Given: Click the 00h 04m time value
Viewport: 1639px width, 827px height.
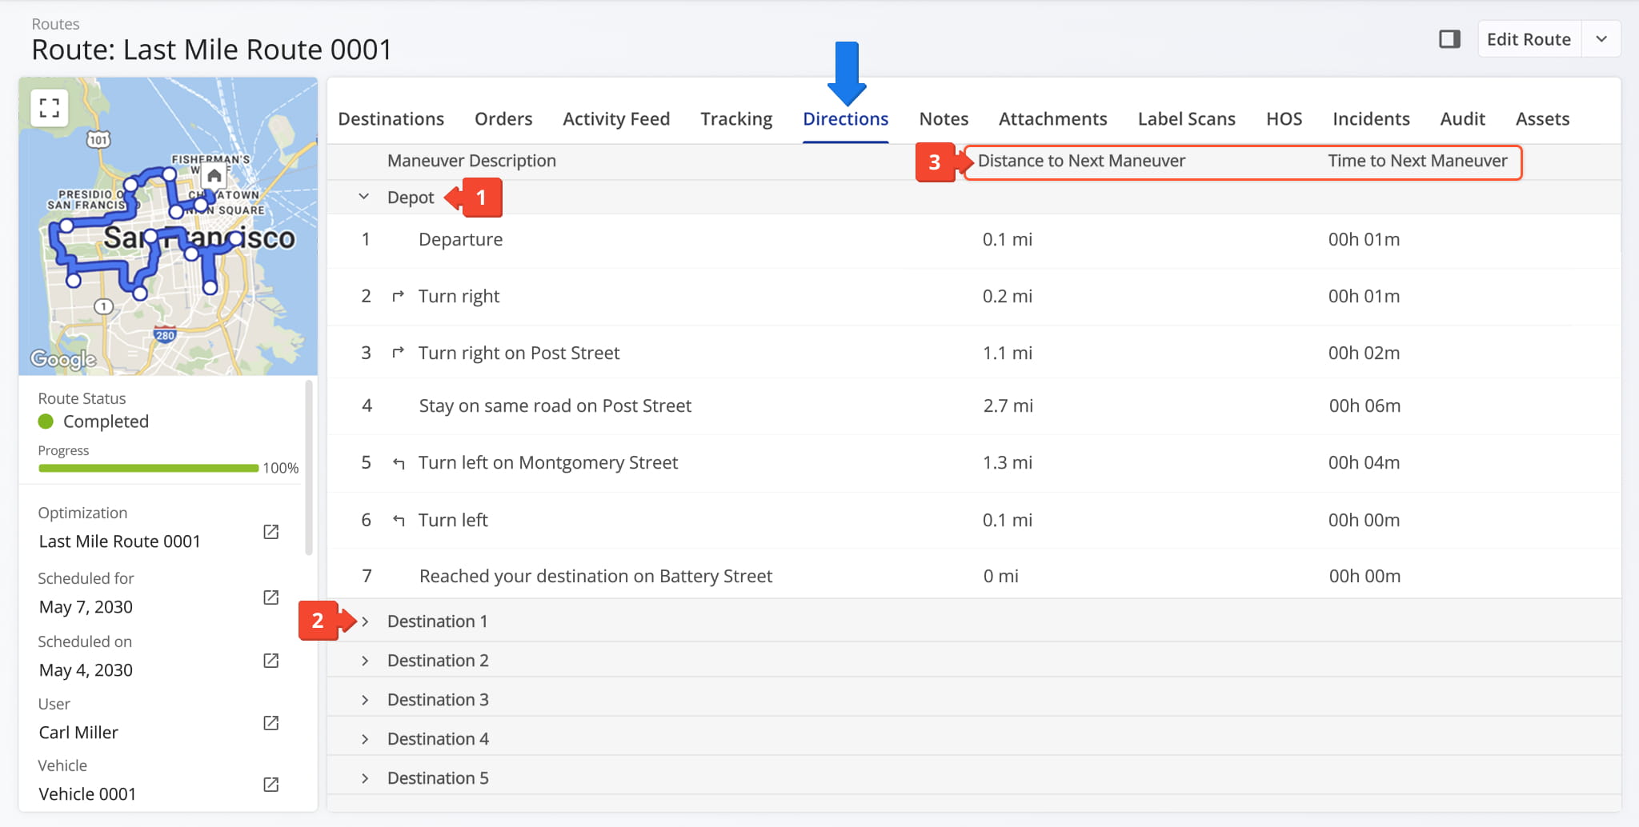Looking at the screenshot, I should 1364,463.
